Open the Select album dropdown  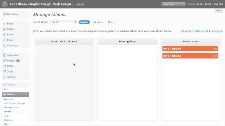[63, 22]
